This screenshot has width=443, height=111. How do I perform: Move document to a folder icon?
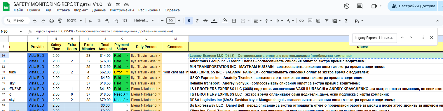point(118,4)
